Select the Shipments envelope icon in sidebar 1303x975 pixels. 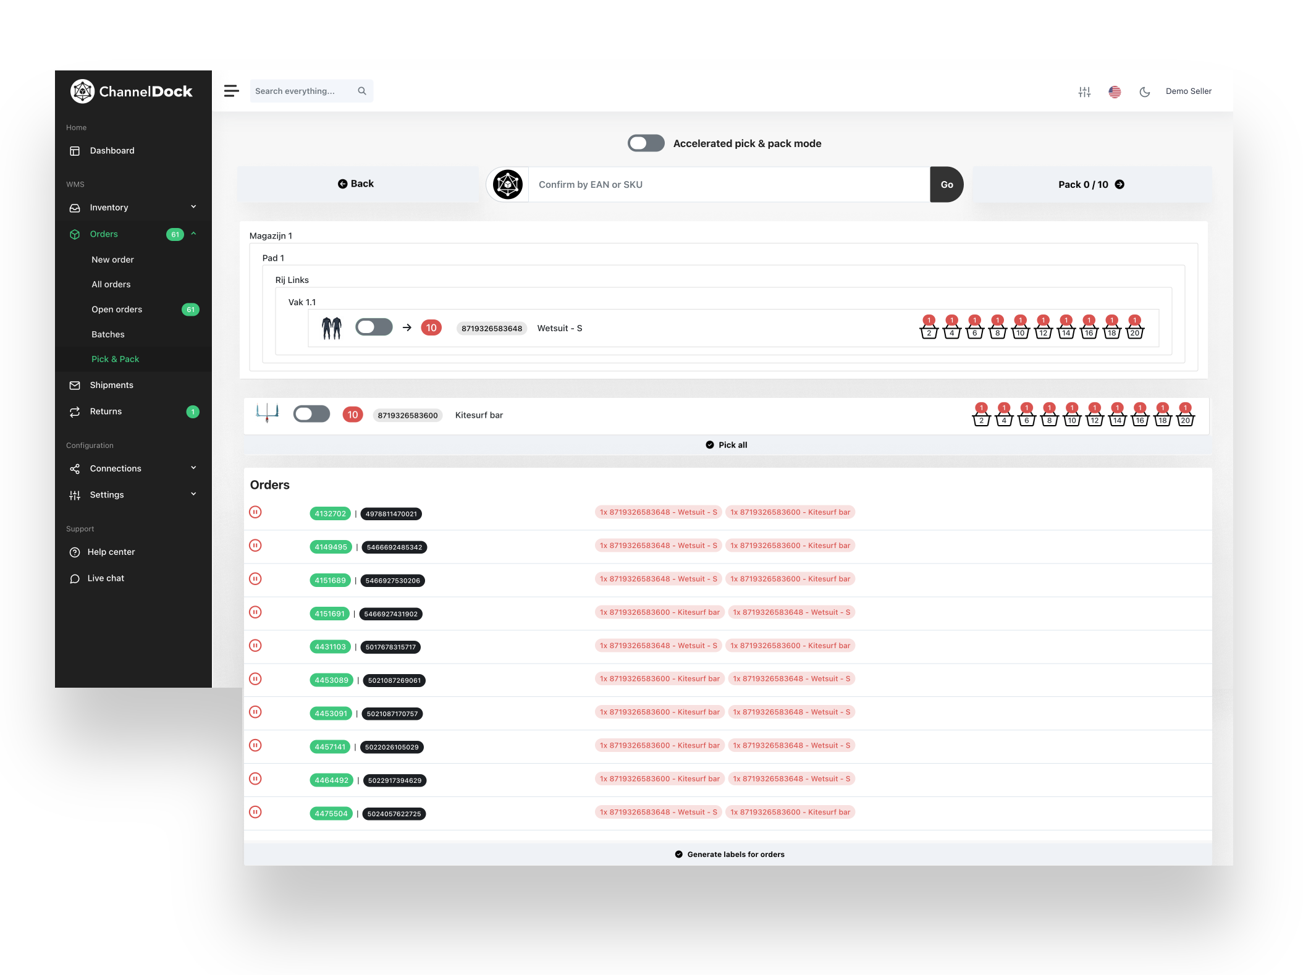pos(75,385)
